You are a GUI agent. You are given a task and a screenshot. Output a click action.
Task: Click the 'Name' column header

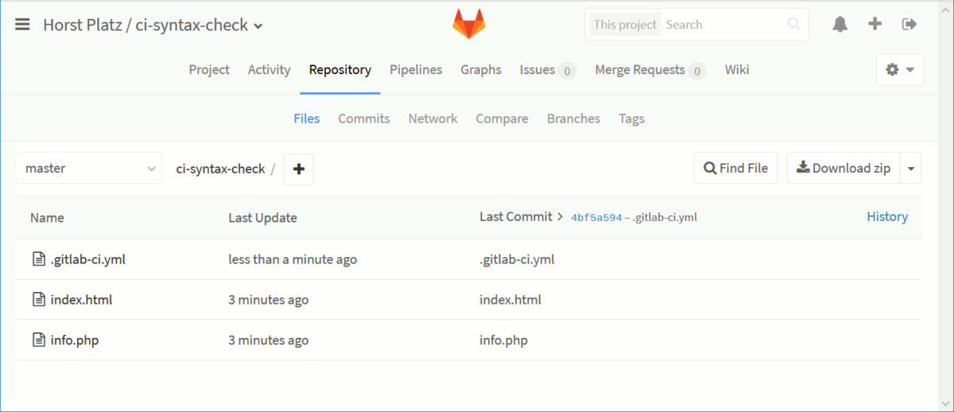click(x=47, y=218)
